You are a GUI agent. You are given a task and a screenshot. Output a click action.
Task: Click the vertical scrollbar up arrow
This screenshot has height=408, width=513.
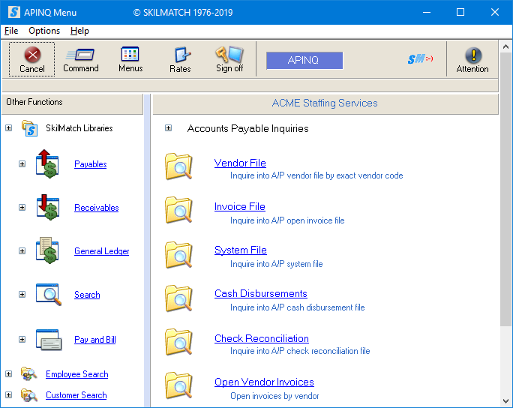(505, 46)
